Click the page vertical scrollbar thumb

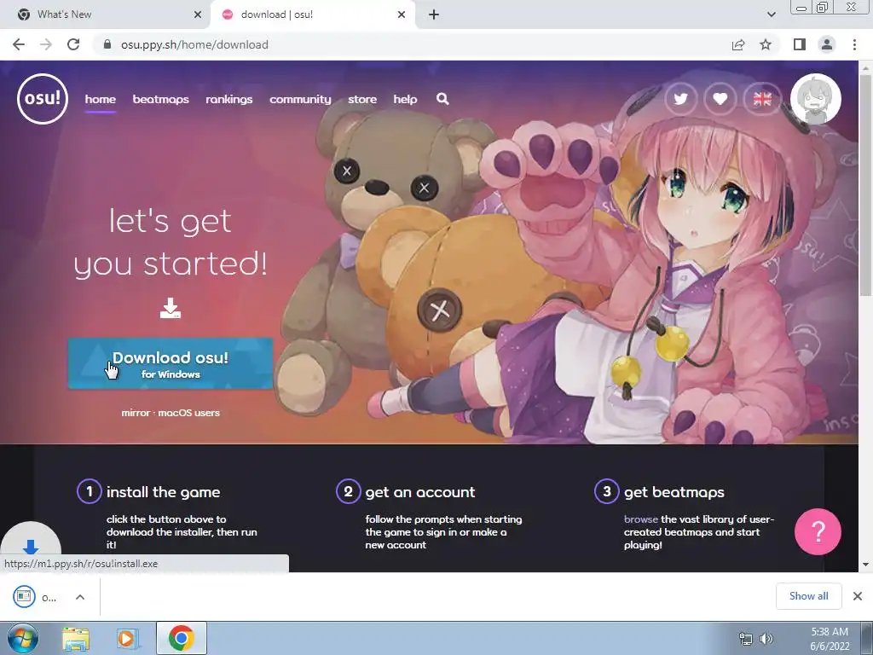coord(866,185)
